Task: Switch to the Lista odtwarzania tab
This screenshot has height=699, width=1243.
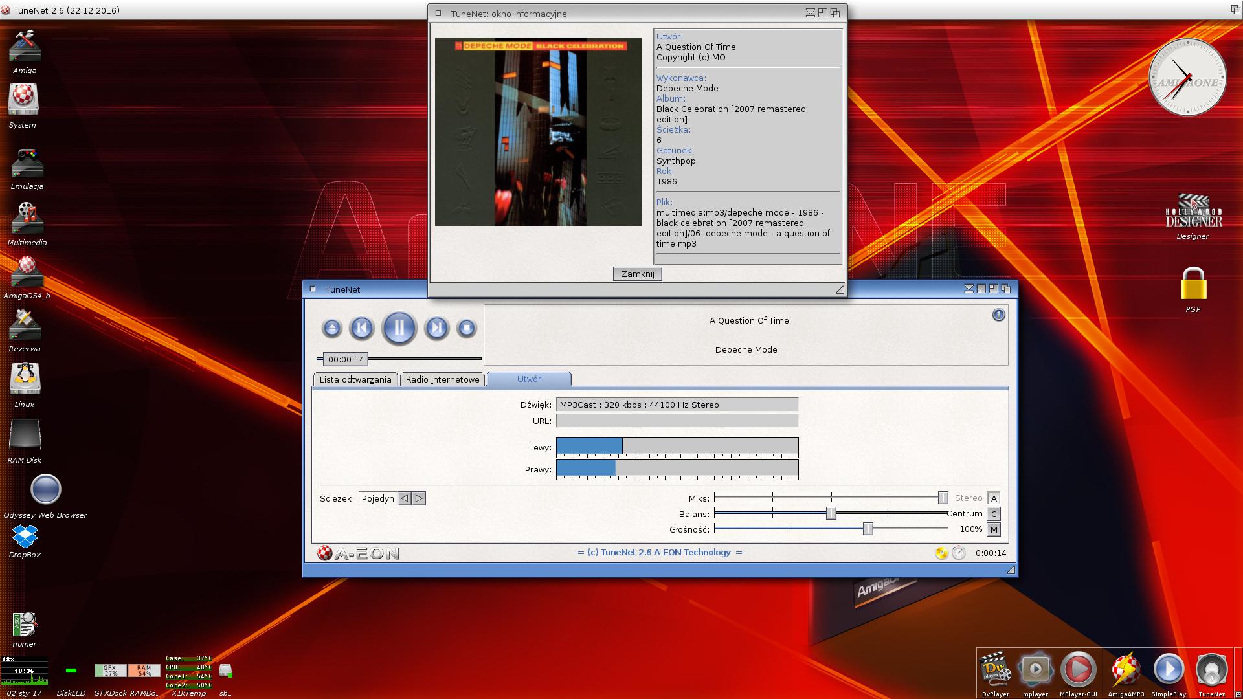Action: 355,379
